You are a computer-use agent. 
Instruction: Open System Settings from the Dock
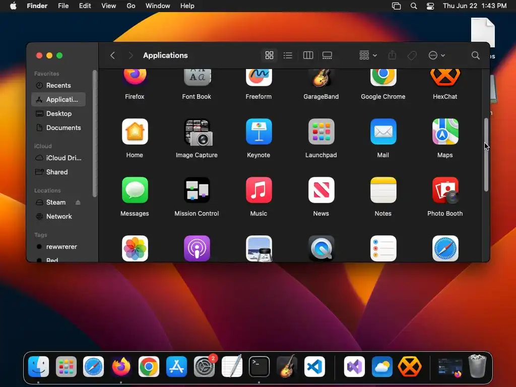coord(204,367)
